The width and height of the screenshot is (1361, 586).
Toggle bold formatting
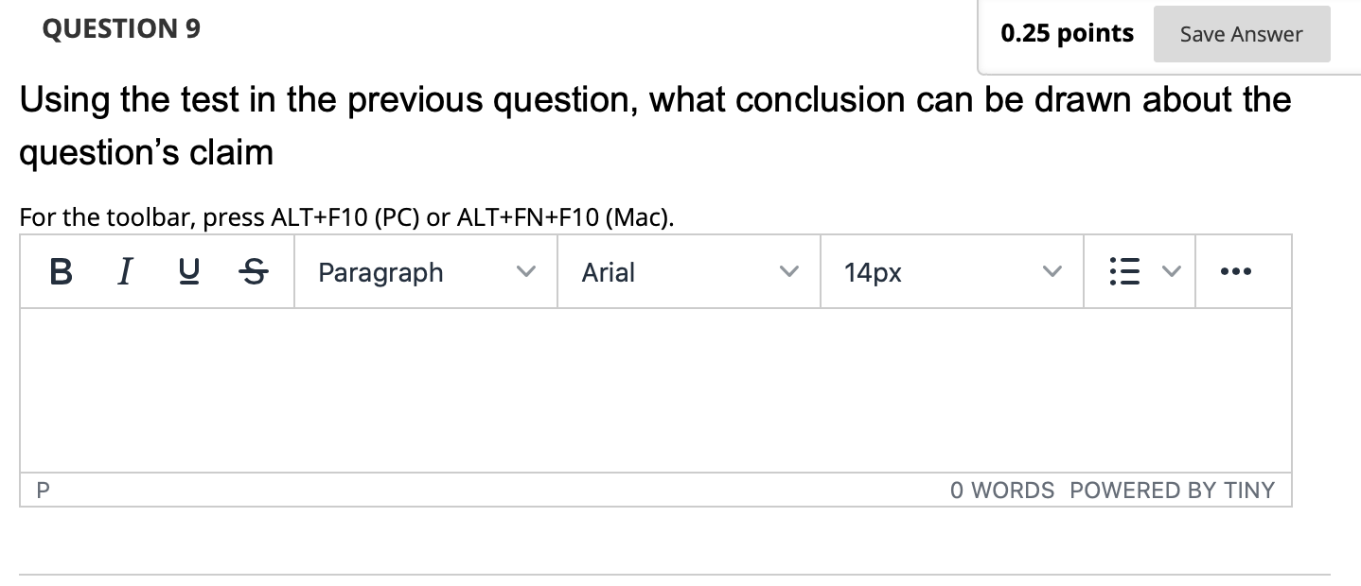[x=60, y=272]
